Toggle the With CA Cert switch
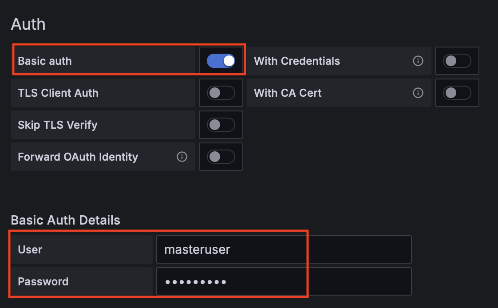Image resolution: width=498 pixels, height=308 pixels. point(457,93)
